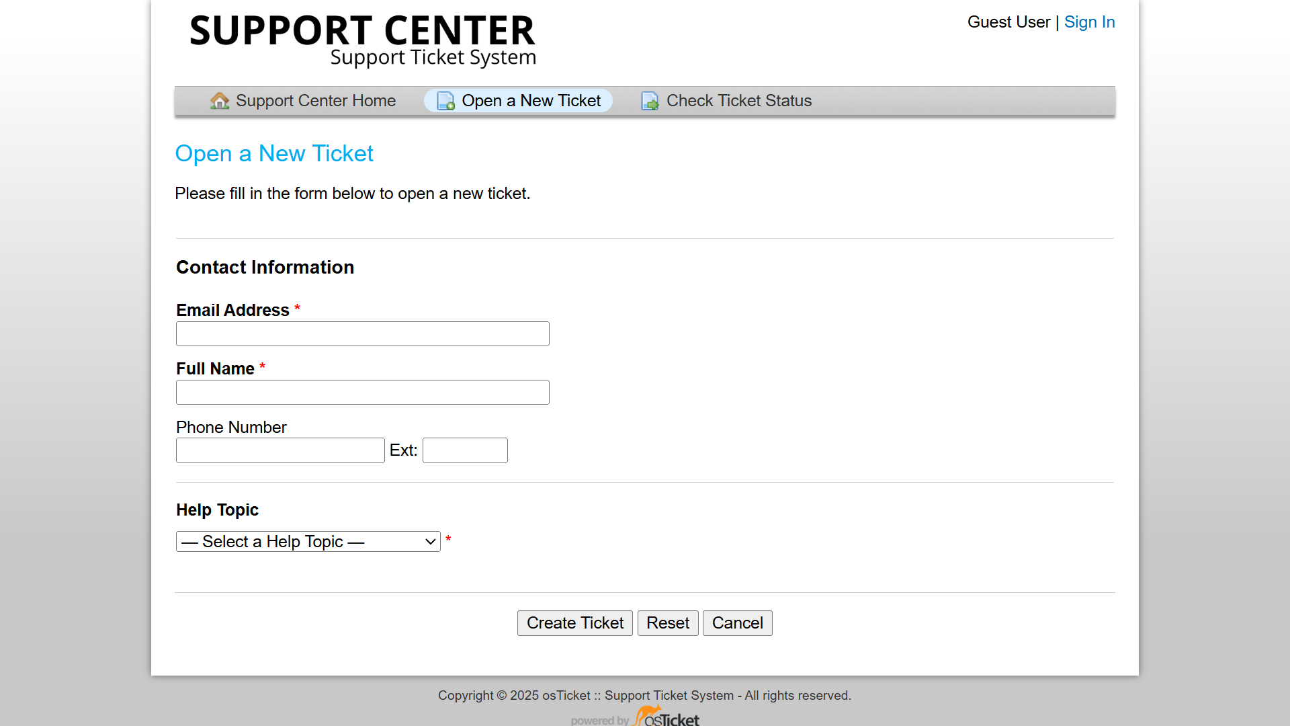Click the Cancel button
This screenshot has width=1290, height=726.
click(738, 623)
